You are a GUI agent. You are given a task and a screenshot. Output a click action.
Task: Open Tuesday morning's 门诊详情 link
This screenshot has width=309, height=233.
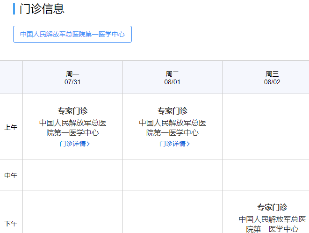pos(172,144)
